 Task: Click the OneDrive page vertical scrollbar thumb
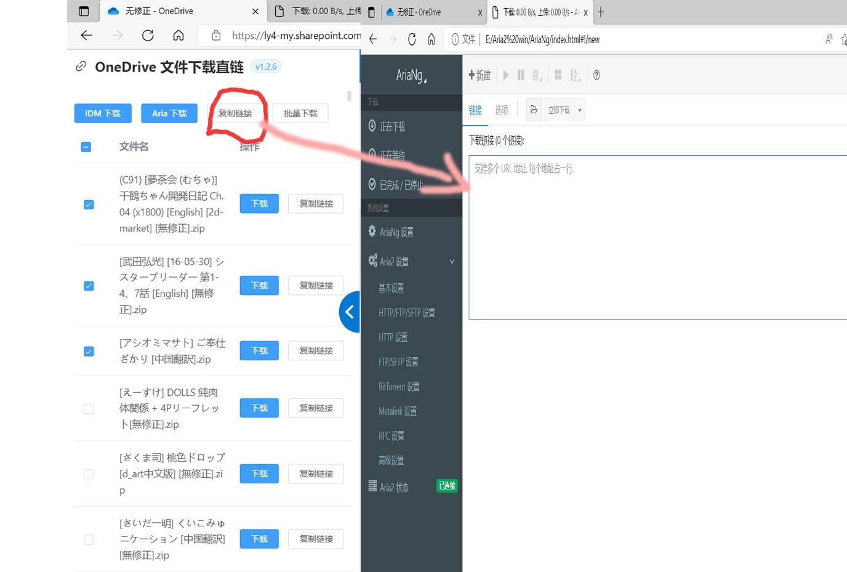tap(349, 96)
